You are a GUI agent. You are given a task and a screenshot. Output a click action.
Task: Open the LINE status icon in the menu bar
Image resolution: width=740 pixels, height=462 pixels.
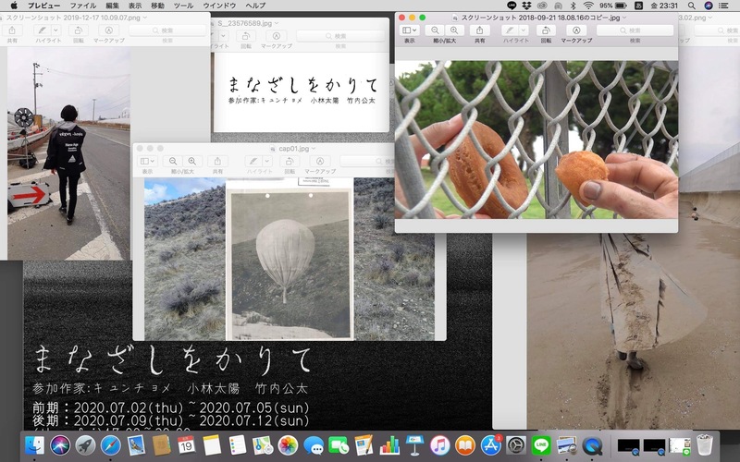[x=512, y=6]
